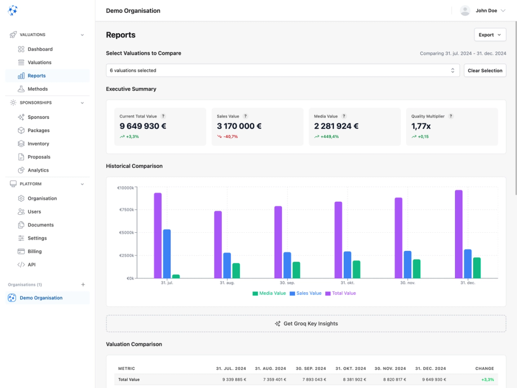Screen dimensions: 517x388
Task: Open the Inventory section
Action: click(x=38, y=143)
